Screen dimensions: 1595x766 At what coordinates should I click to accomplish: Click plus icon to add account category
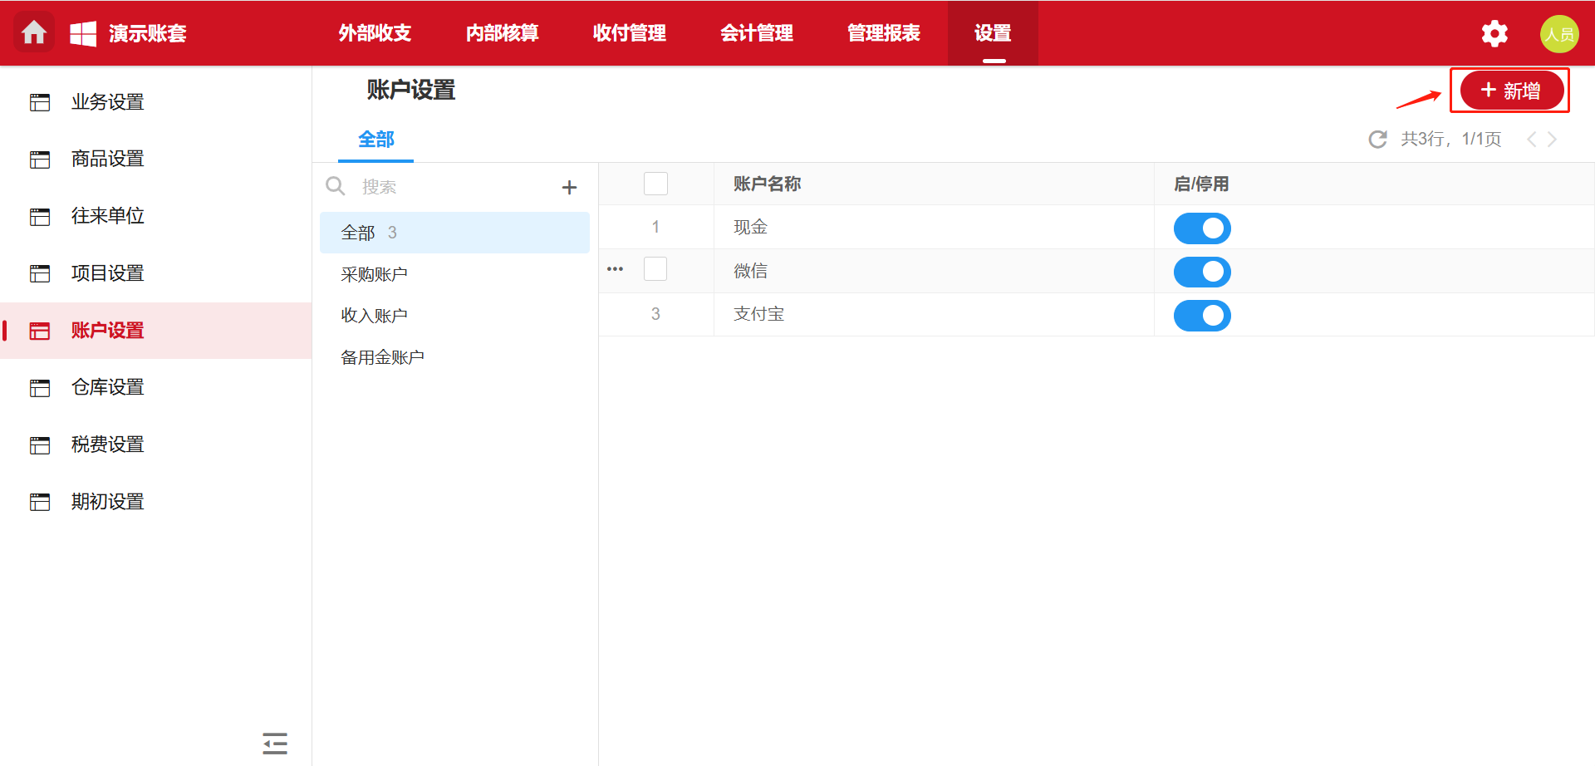coord(569,188)
